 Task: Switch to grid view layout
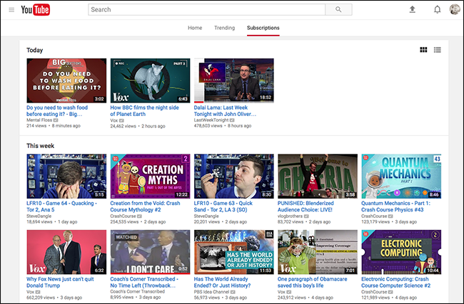tap(423, 50)
